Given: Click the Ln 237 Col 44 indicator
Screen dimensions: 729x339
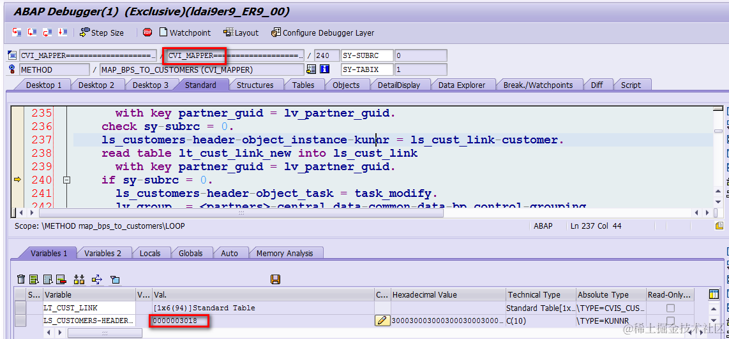Looking at the screenshot, I should click(596, 226).
